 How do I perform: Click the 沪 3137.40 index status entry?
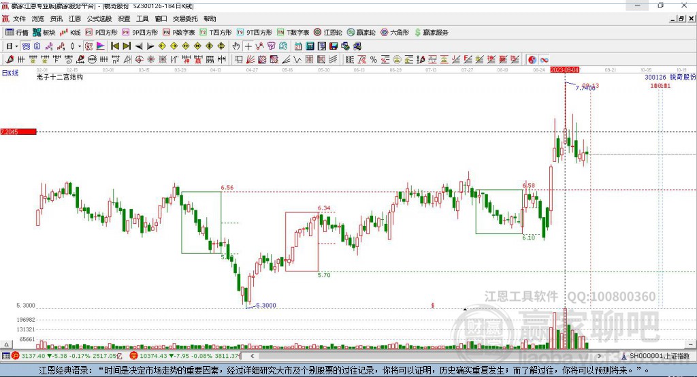pos(67,356)
